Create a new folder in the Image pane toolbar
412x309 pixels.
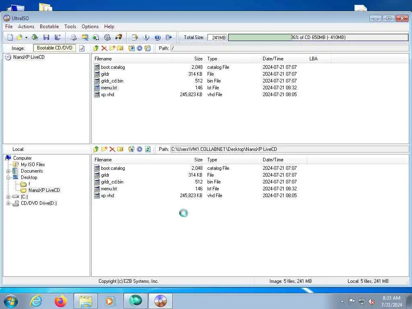pos(112,48)
